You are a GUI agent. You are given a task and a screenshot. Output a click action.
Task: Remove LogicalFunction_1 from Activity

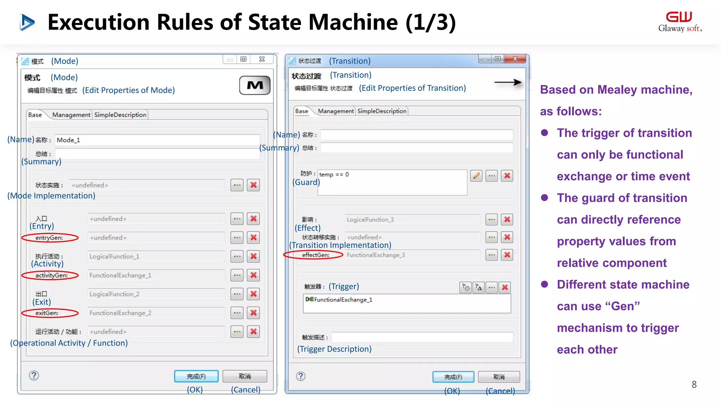click(x=253, y=256)
